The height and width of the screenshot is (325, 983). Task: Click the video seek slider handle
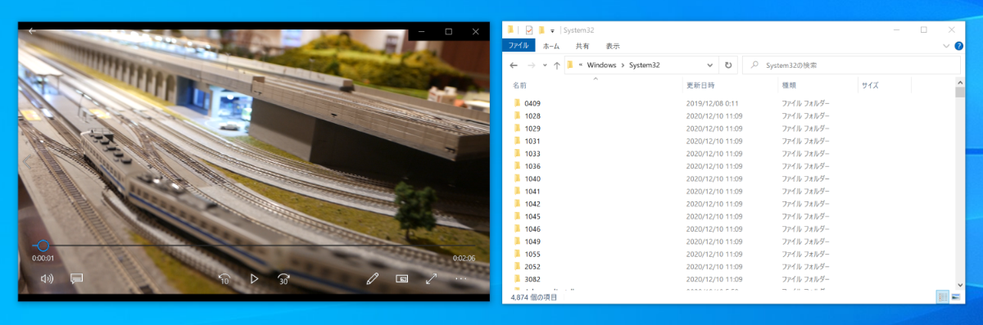click(43, 245)
